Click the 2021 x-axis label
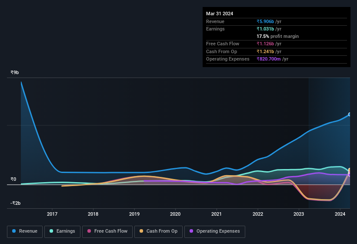Viewport: 357px width, 244px height. pos(217,214)
